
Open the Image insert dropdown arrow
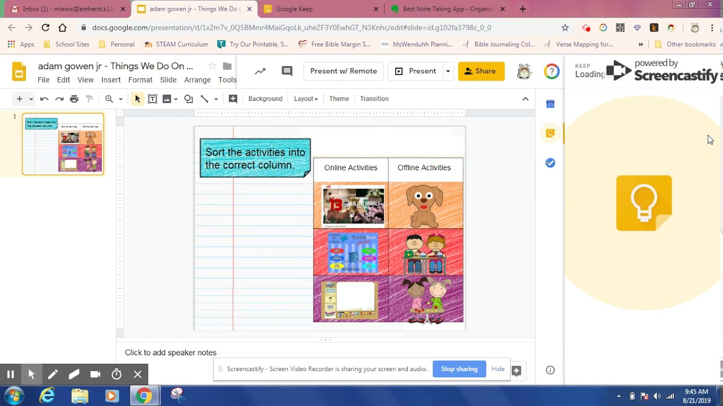click(176, 99)
